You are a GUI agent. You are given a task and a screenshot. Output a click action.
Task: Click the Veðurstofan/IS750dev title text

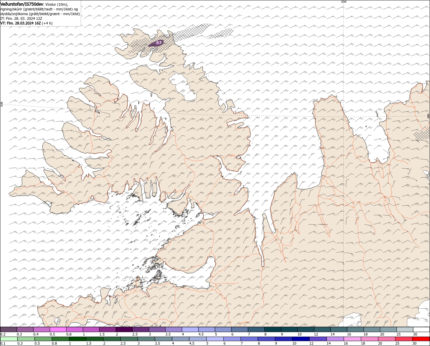(x=22, y=4)
